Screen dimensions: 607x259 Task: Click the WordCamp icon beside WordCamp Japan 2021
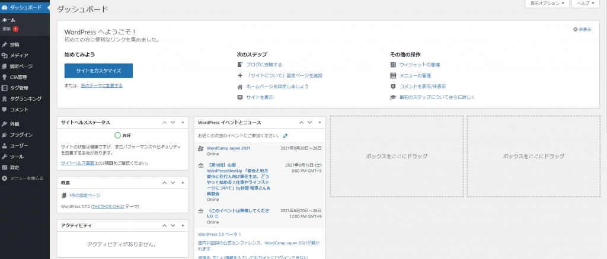tap(200, 148)
